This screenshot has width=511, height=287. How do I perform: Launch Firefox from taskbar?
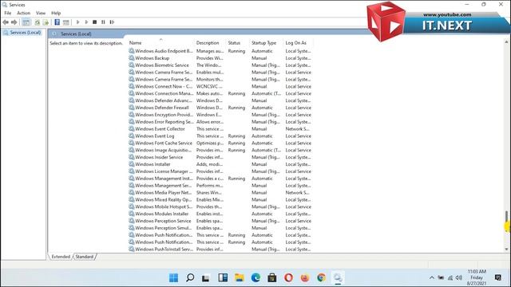click(305, 277)
